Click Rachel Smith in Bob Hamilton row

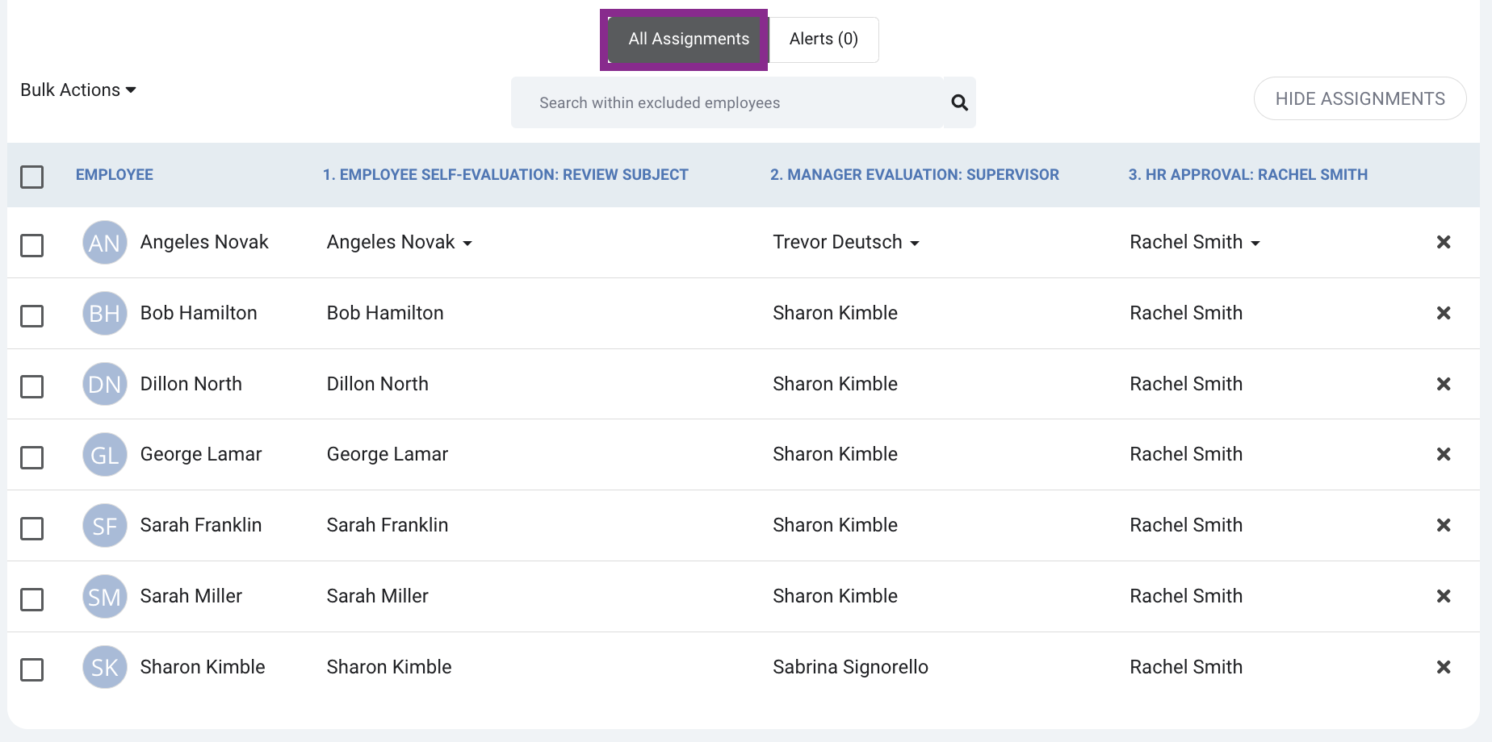point(1186,313)
